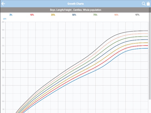151x113 pixels.
Task: Click the 200 y-axis value
Action: pyautogui.click(x=3, y=22)
